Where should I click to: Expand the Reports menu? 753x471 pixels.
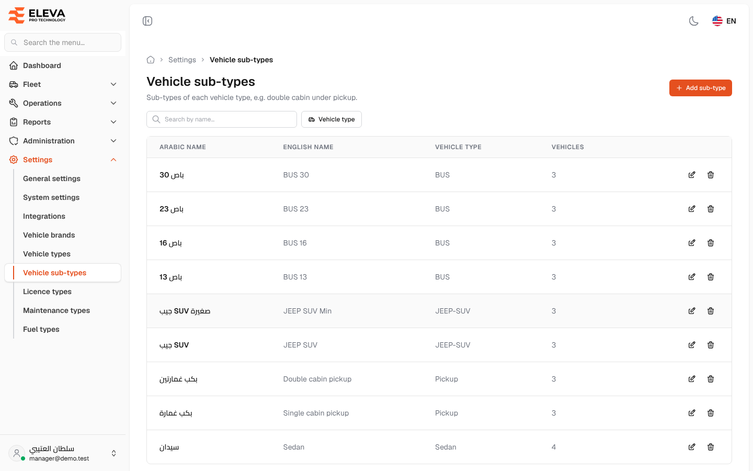coord(63,122)
